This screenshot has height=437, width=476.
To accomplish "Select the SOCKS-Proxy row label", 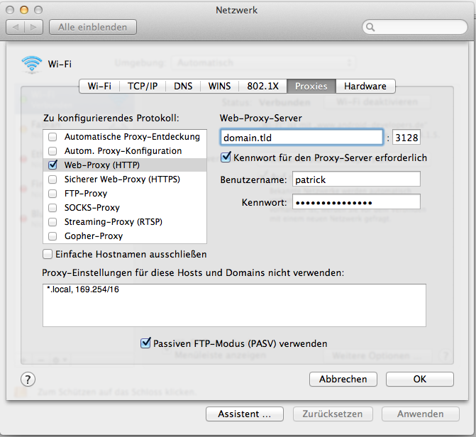I will pyautogui.click(x=92, y=208).
